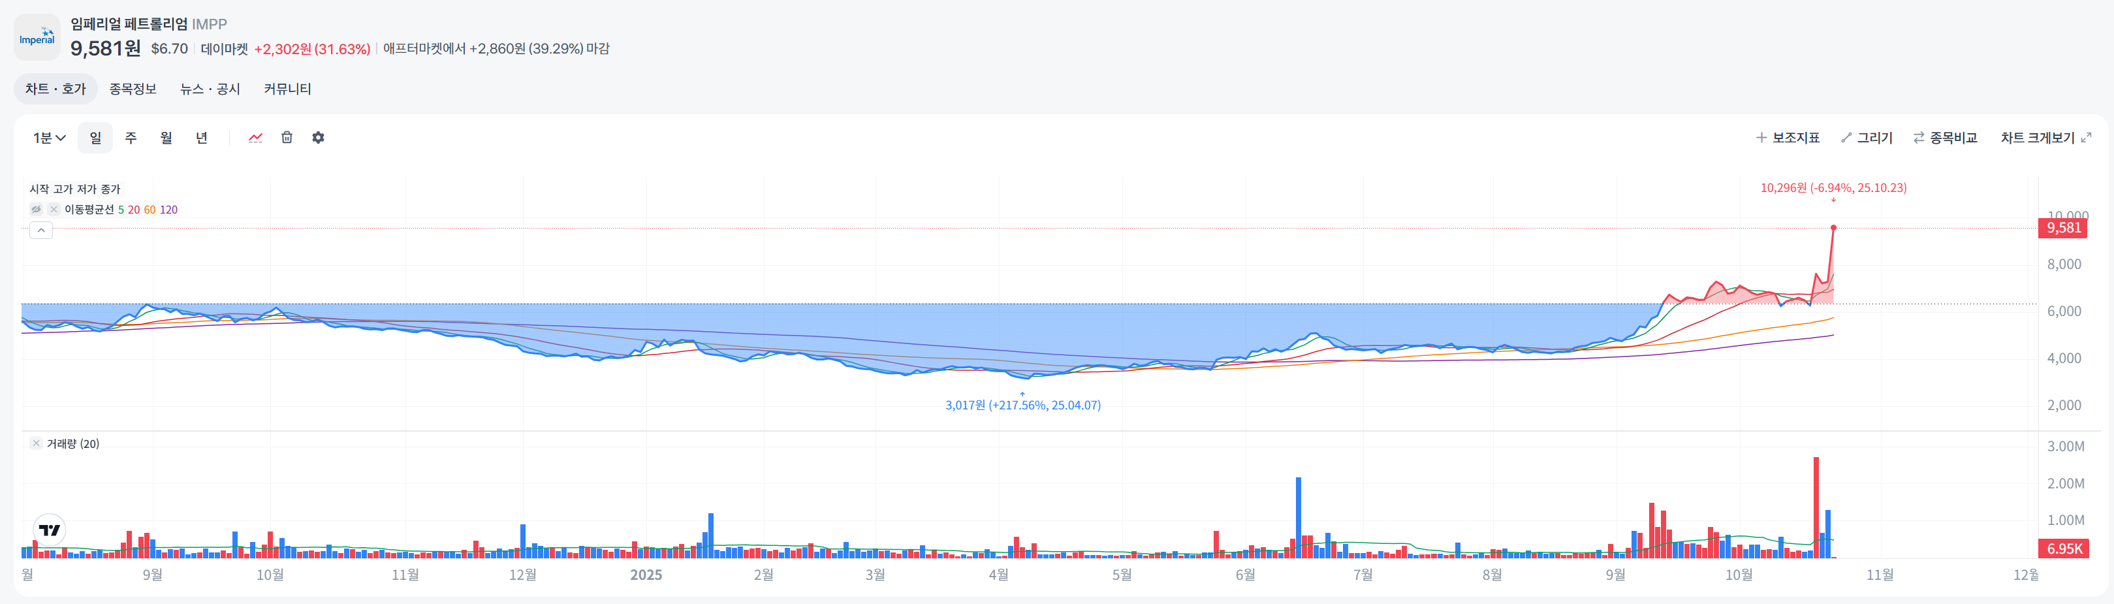Select the 일 daily timeframe
The height and width of the screenshot is (604, 2114).
(95, 138)
